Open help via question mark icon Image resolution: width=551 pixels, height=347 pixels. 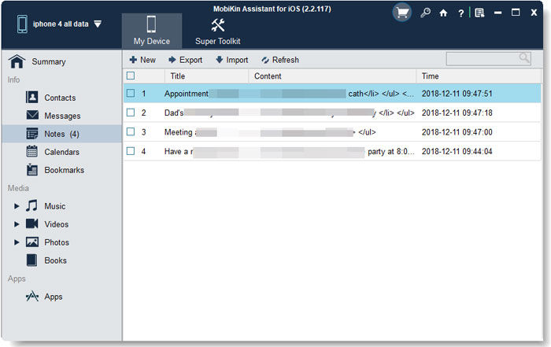461,13
